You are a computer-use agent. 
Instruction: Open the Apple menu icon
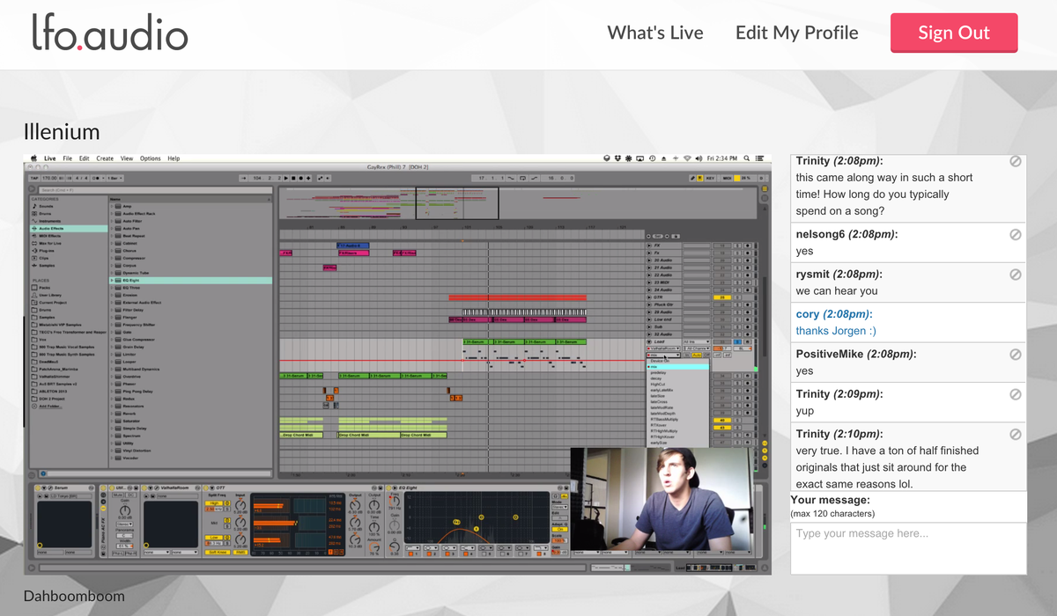tap(33, 158)
